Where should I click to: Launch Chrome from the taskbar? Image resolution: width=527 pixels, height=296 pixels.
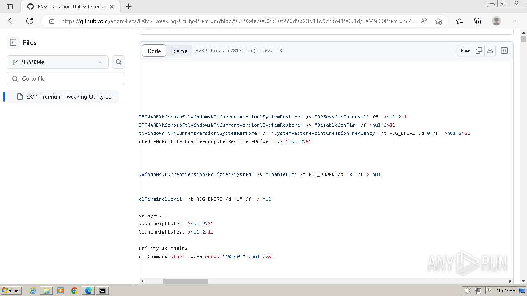(x=75, y=291)
